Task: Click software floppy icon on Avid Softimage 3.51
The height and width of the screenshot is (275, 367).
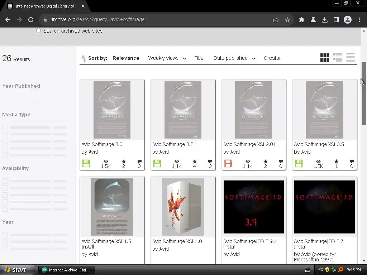Action: (157, 163)
